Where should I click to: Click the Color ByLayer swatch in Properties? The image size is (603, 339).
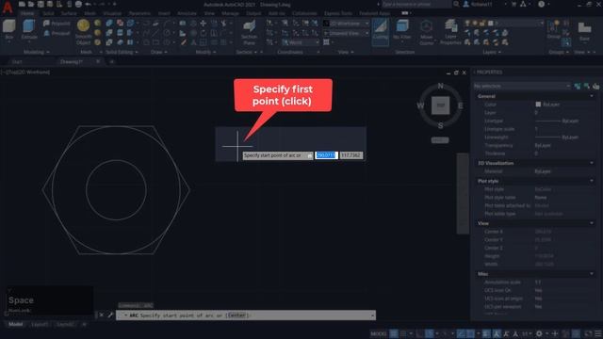tap(538, 105)
